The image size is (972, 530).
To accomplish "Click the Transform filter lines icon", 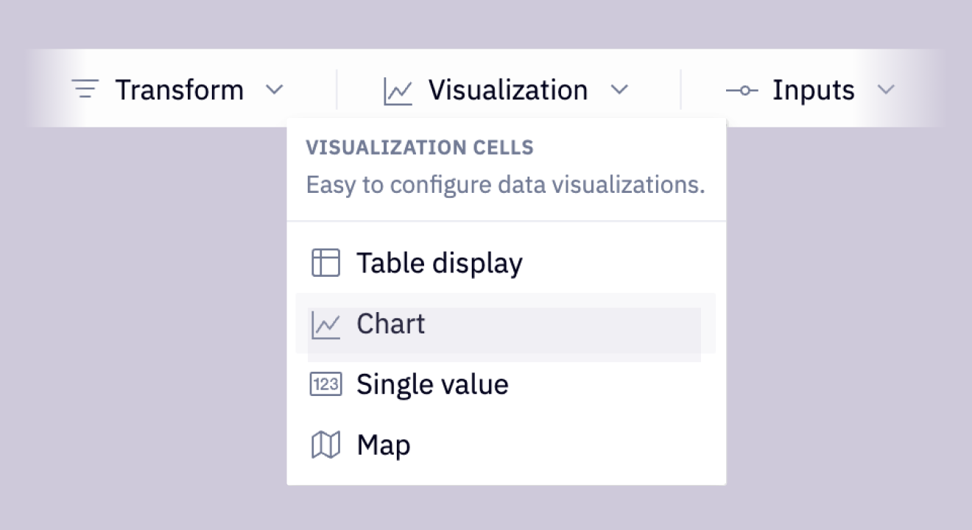I will (x=85, y=90).
